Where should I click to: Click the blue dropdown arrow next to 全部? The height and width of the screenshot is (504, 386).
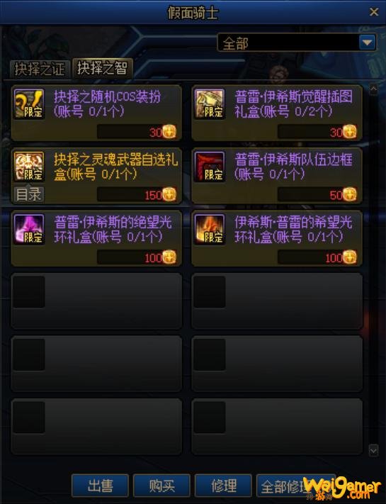pos(367,43)
